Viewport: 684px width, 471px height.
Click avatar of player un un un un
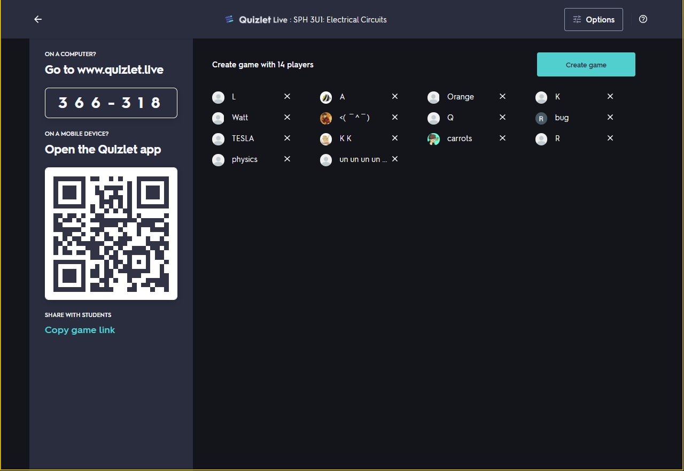326,160
